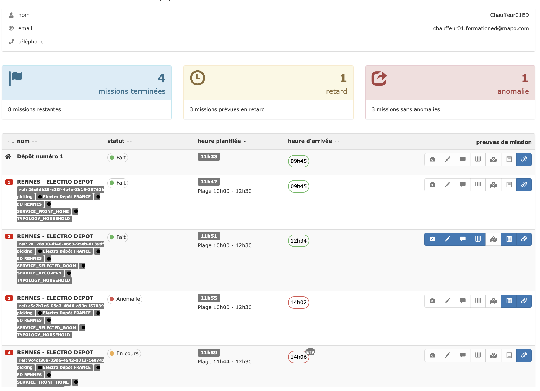
Task: Click the arrival time 12h34 on mission 2
Action: coord(298,241)
